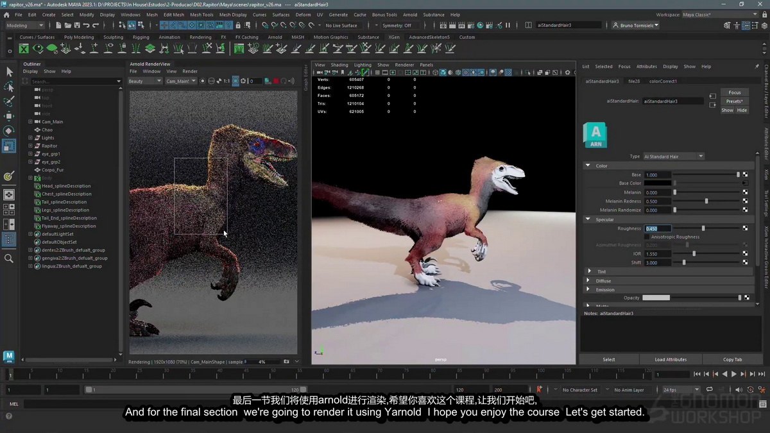
Task: Click the green X XGen shelf icon
Action: 24,49
